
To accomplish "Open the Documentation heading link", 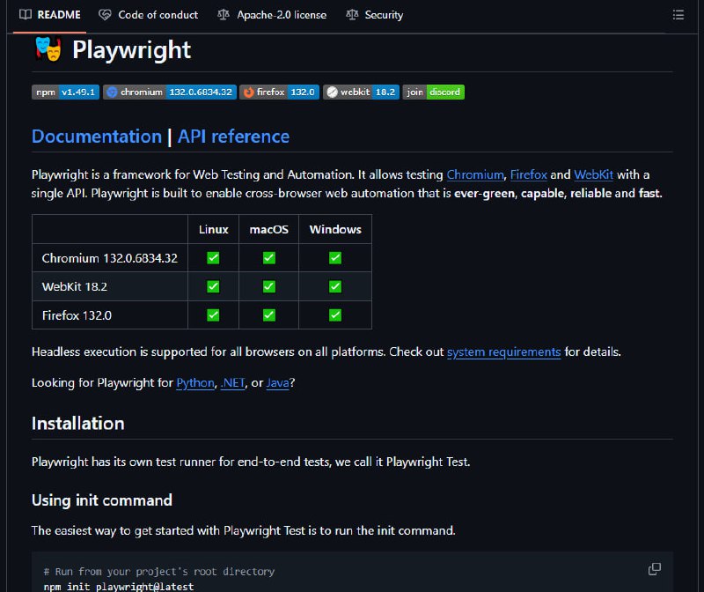I will (x=97, y=137).
